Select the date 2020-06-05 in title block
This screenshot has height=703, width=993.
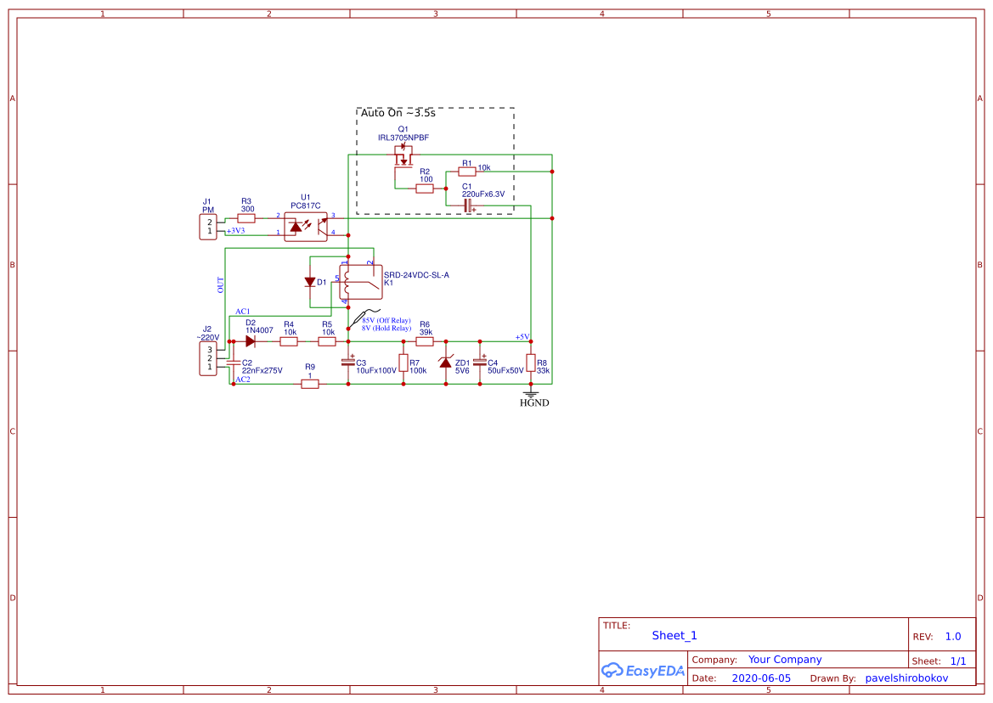click(762, 678)
